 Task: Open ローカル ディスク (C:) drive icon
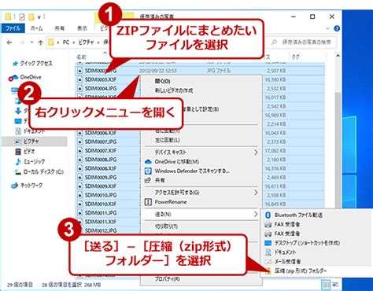click(x=18, y=172)
